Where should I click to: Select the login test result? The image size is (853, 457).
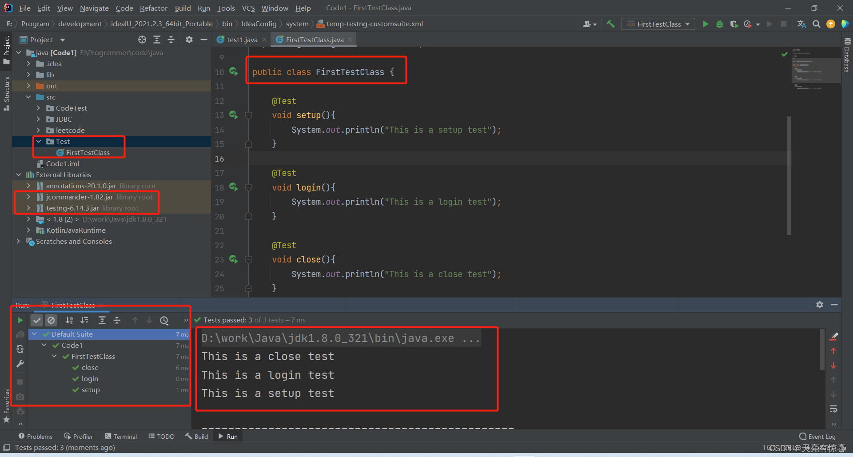(x=90, y=379)
